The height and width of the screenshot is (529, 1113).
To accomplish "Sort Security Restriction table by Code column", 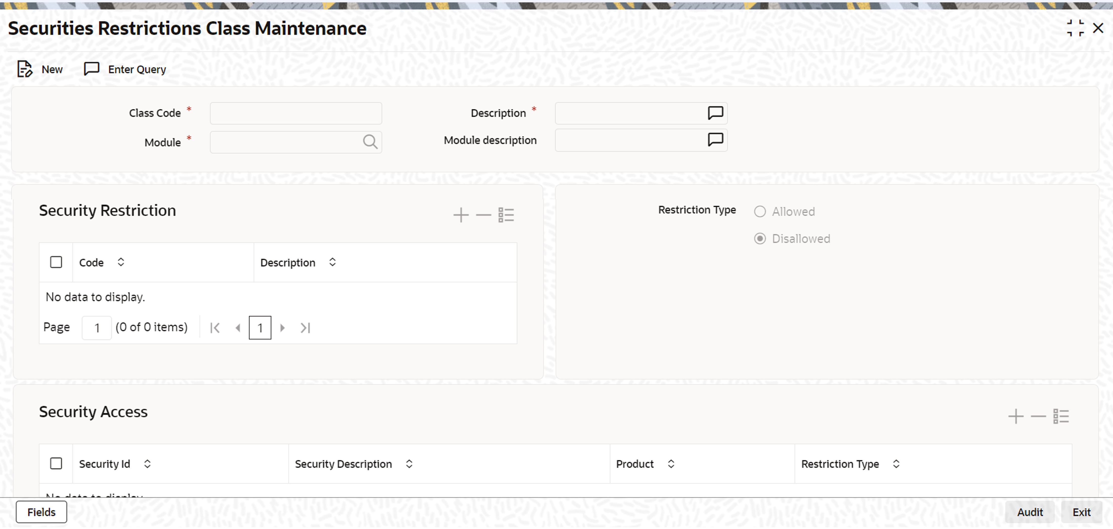I will [121, 262].
